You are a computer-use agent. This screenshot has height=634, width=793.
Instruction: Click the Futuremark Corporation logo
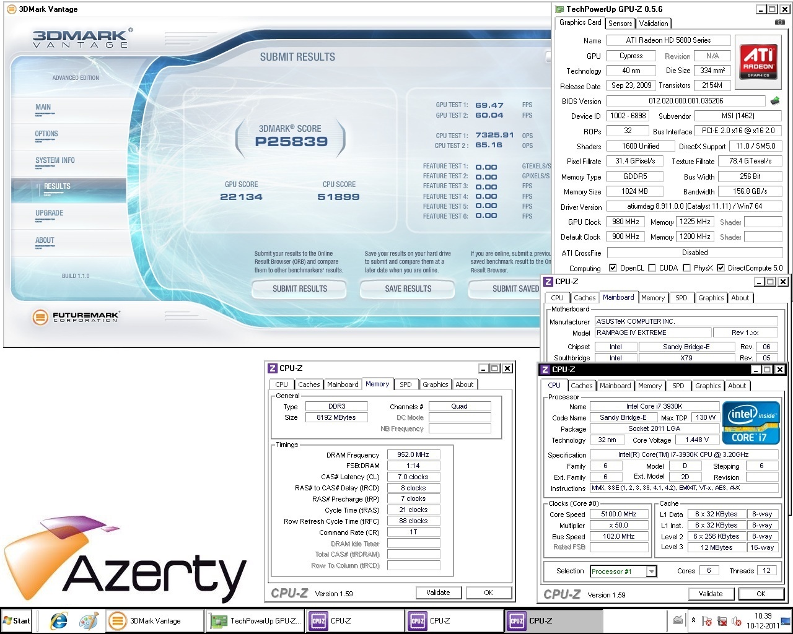click(x=76, y=318)
